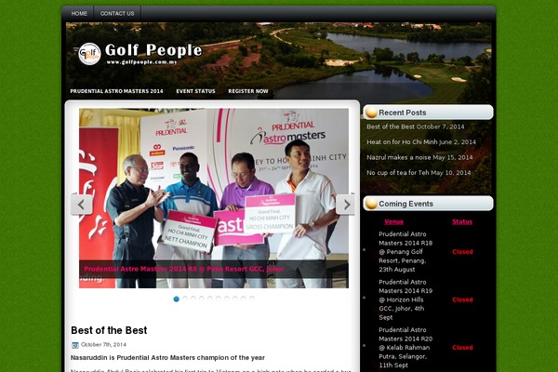Screen dimensions: 558x372
Task: Click the Status column header
Action: tap(462, 221)
